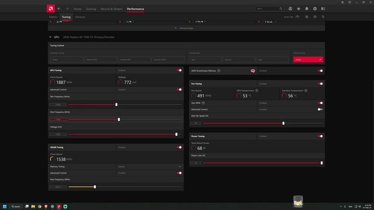The height and width of the screenshot is (210, 374).
Task: Open the Task View taskbar icon
Action: (x=27, y=206)
